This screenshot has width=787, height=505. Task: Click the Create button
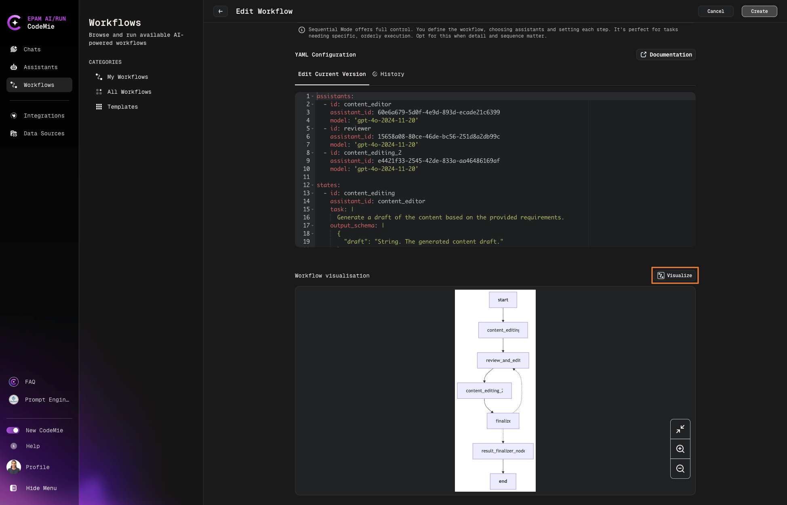(759, 11)
